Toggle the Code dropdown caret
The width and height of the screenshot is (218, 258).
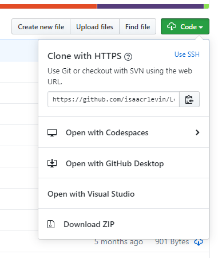[x=201, y=28]
